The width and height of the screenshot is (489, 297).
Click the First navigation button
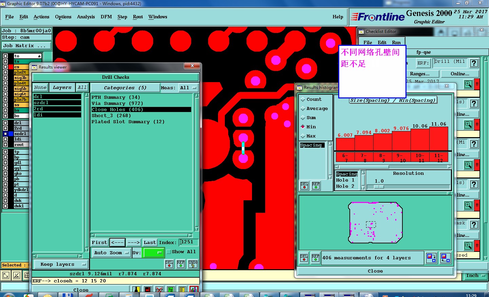99,243
